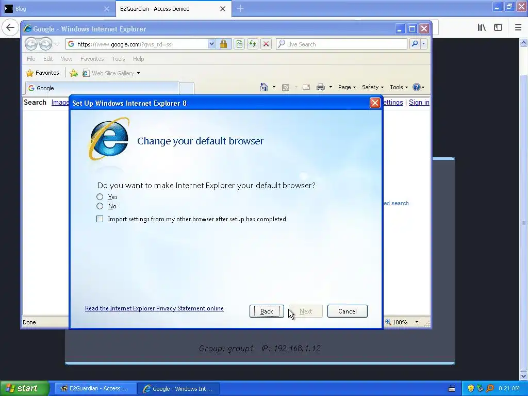Image resolution: width=528 pixels, height=396 pixels.
Task: Click the IE Help question mark icon
Action: [x=417, y=87]
